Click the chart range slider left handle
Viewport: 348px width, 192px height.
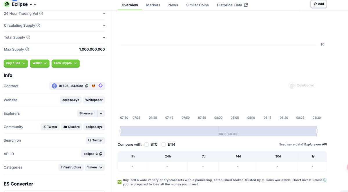(x=120, y=131)
